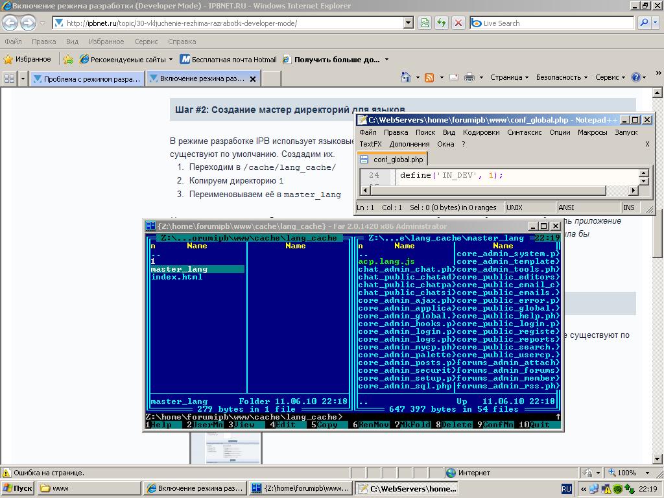Expand the Recent Pages dropdown arrow
This screenshot has height=498, width=664.
[42, 23]
